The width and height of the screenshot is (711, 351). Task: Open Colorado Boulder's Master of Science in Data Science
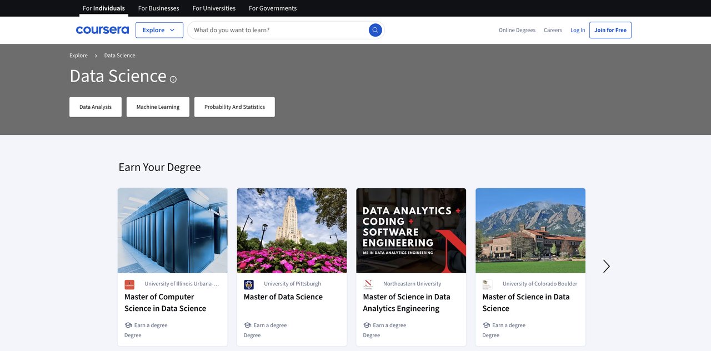click(526, 303)
